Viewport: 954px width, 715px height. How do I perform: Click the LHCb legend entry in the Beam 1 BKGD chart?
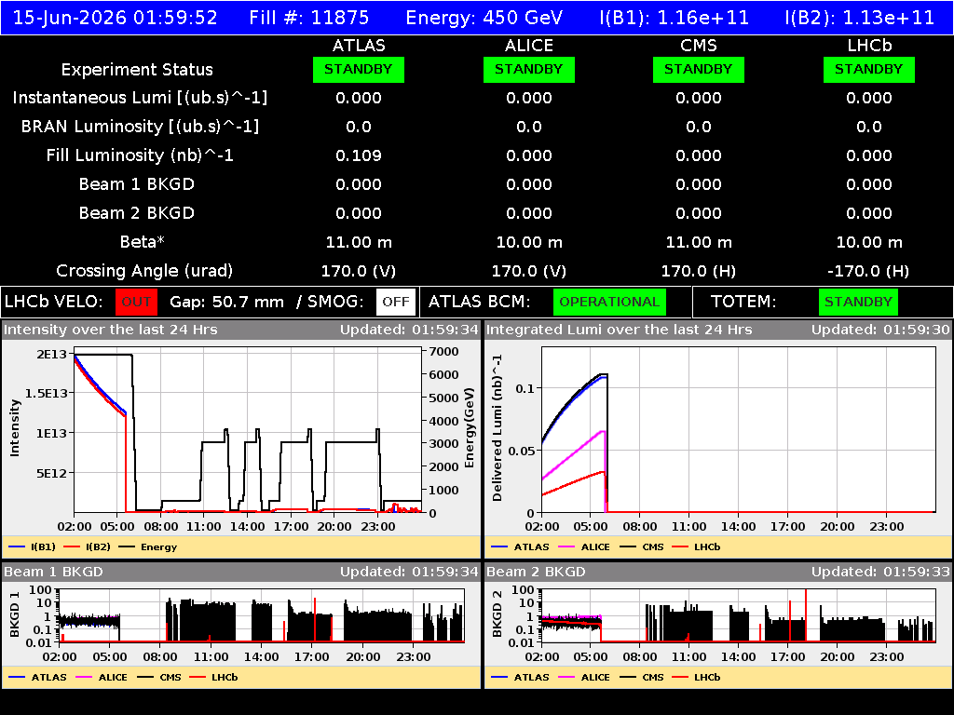pyautogui.click(x=213, y=677)
